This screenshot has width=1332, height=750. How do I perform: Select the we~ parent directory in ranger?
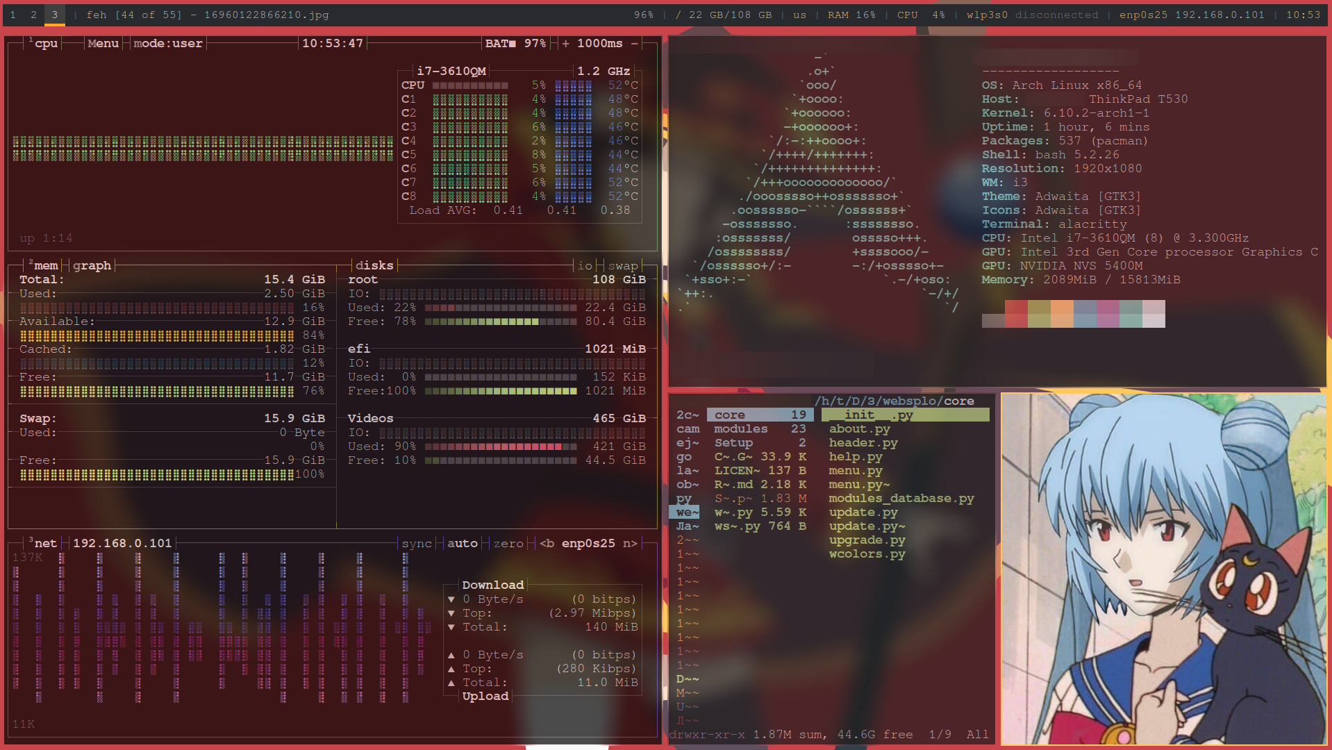pyautogui.click(x=685, y=512)
